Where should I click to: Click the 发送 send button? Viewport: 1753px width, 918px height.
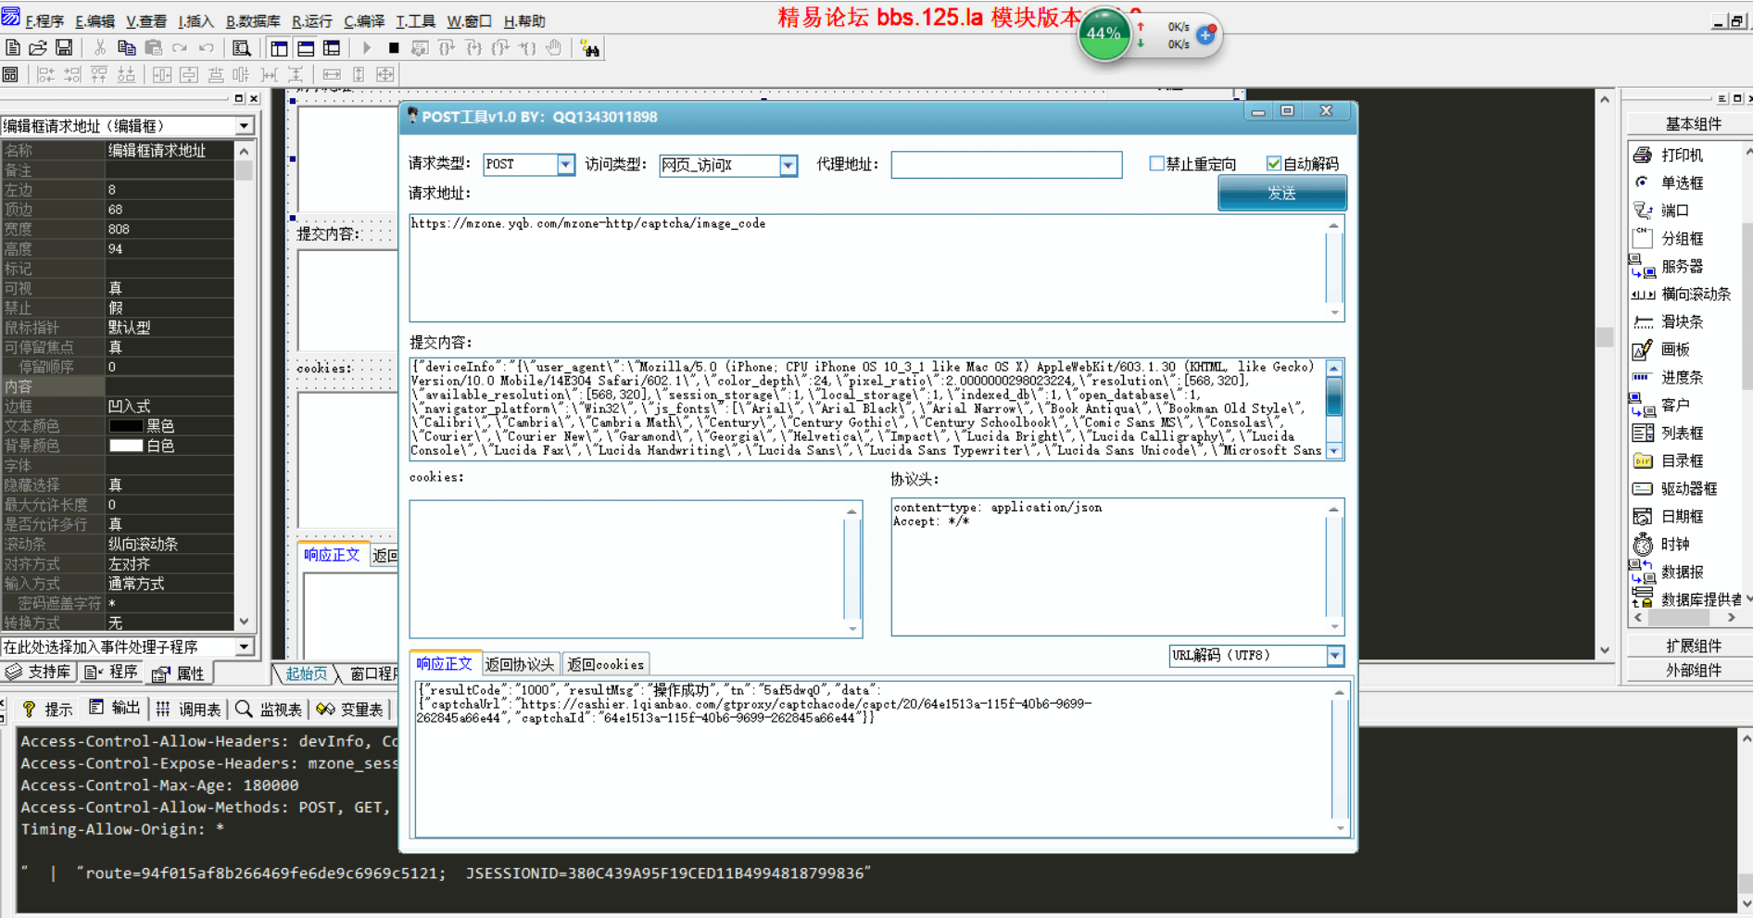click(x=1281, y=193)
